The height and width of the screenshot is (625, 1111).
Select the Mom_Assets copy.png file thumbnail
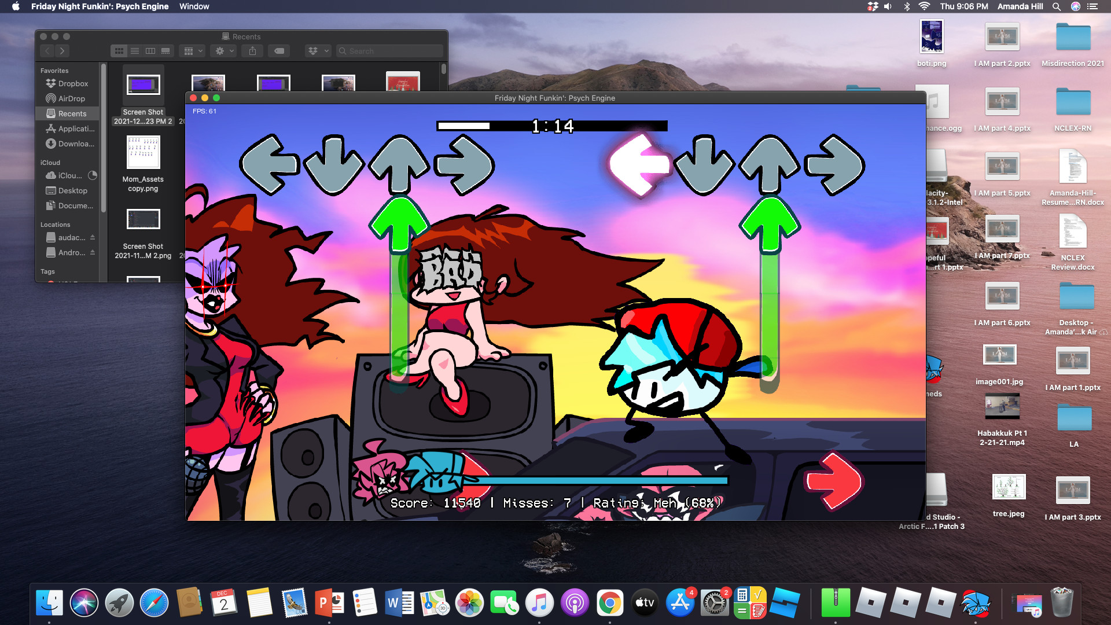click(143, 152)
